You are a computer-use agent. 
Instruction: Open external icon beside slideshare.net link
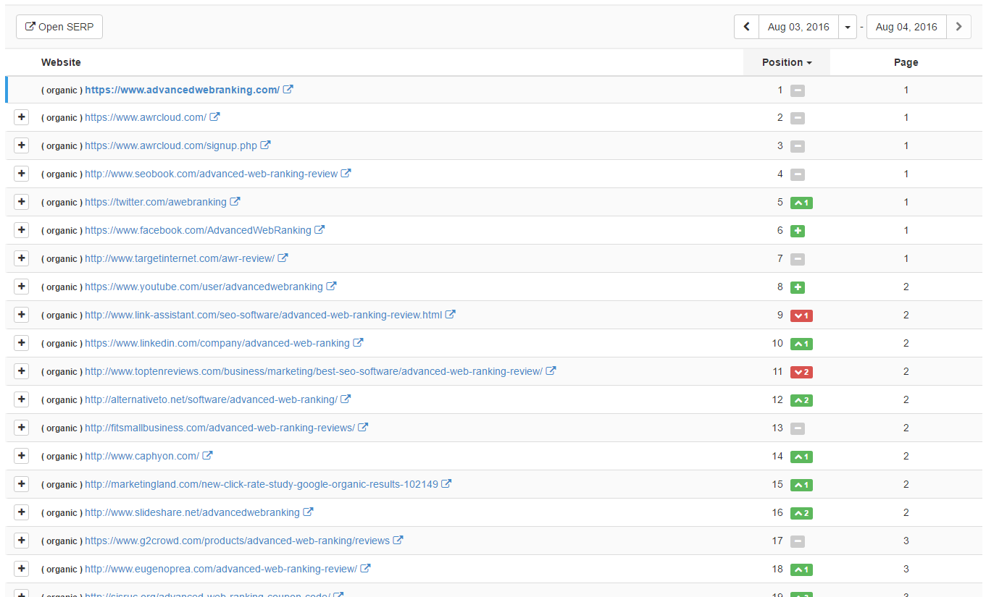pyautogui.click(x=309, y=512)
